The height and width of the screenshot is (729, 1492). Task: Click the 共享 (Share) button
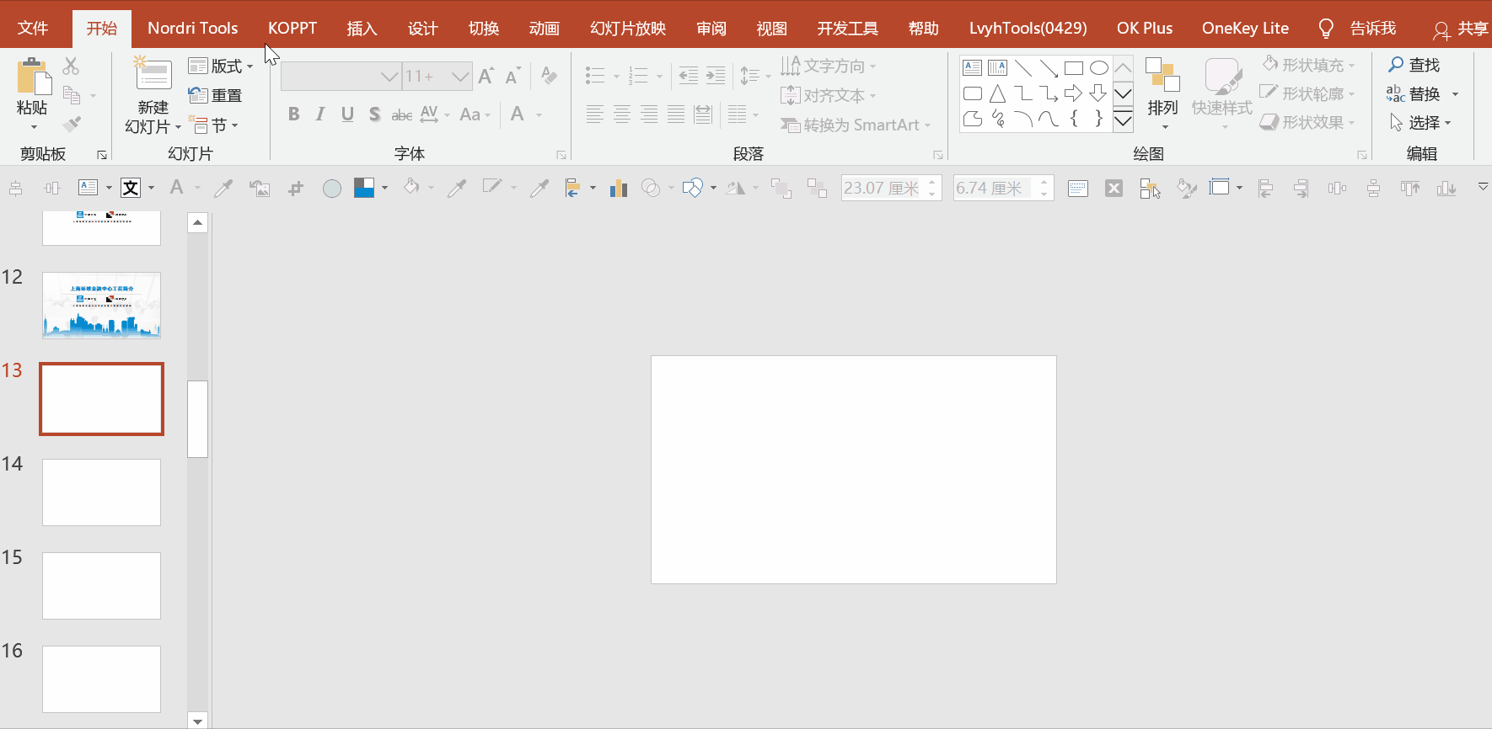[x=1462, y=29]
